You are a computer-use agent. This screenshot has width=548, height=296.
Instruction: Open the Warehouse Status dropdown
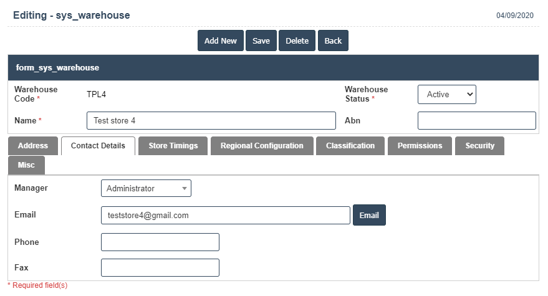click(446, 94)
